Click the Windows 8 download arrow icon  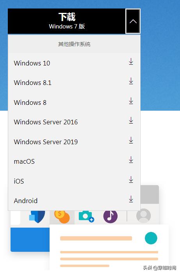point(131,101)
